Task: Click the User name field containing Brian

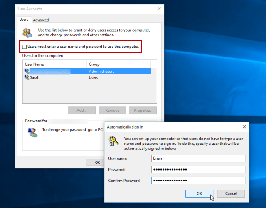Action: click(198, 158)
